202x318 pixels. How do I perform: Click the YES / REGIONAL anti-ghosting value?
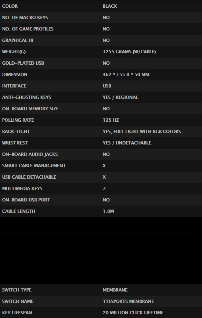click(x=120, y=97)
